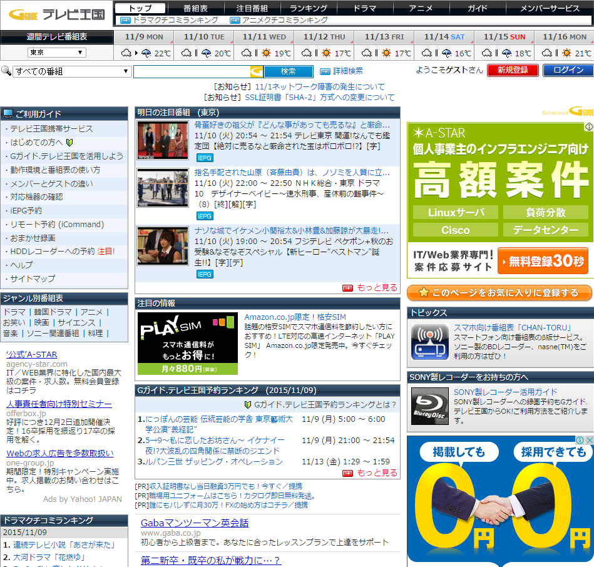Click the arrow icon next to 詳細検索

[325, 71]
